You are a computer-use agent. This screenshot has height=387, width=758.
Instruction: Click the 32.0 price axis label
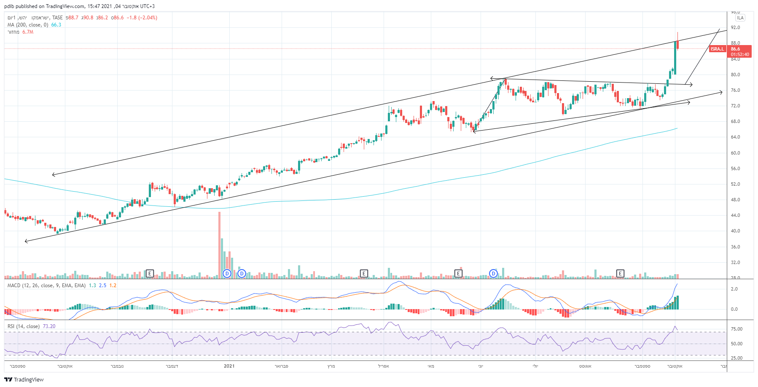736,263
